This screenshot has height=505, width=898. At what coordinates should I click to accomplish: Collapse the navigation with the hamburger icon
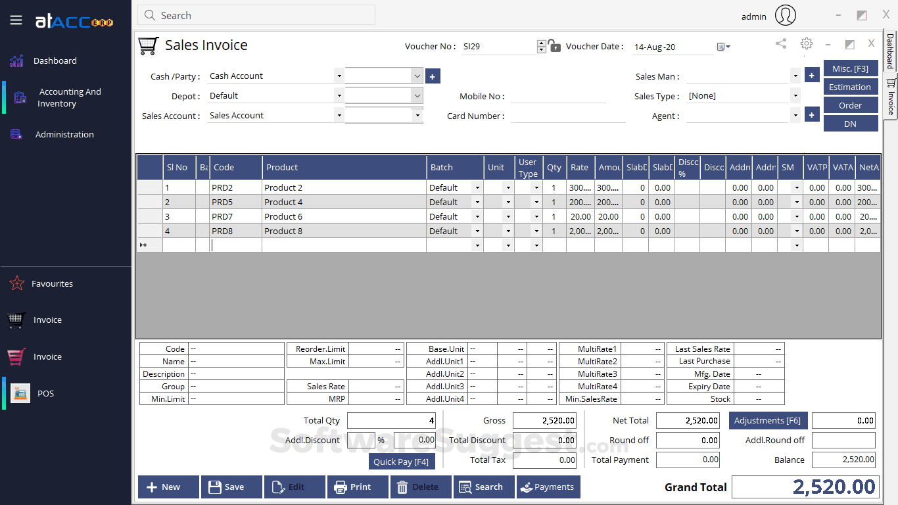coord(16,19)
